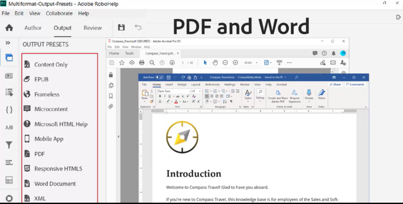Click Word Share button

[335, 85]
